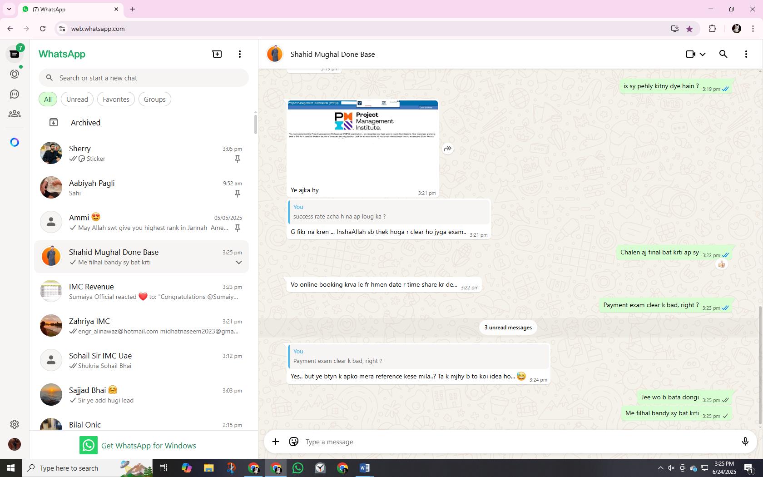The height and width of the screenshot is (477, 763).
Task: Jump to quoted 'success rate acha' message
Action: (x=389, y=212)
